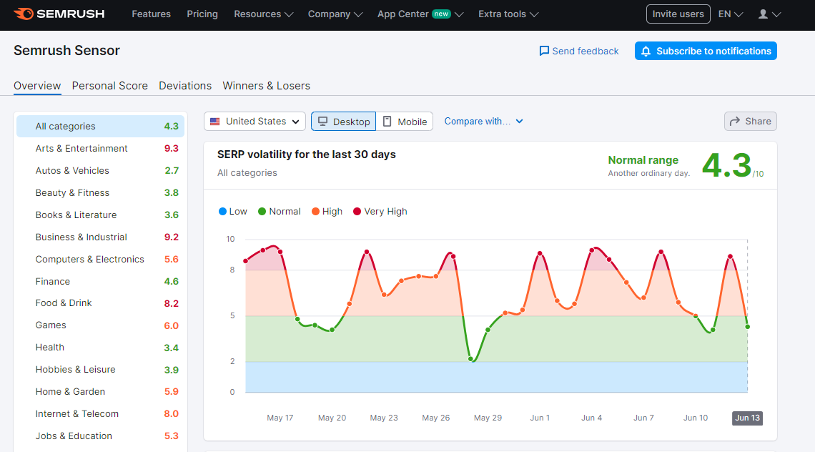
Task: Click the bell icon in Subscribe button
Action: tap(646, 51)
